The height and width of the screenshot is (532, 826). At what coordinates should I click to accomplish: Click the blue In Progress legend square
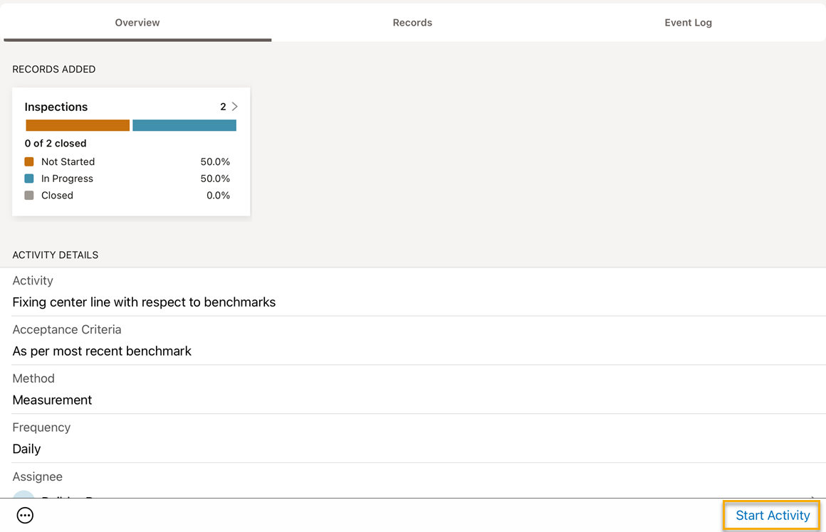(x=29, y=179)
